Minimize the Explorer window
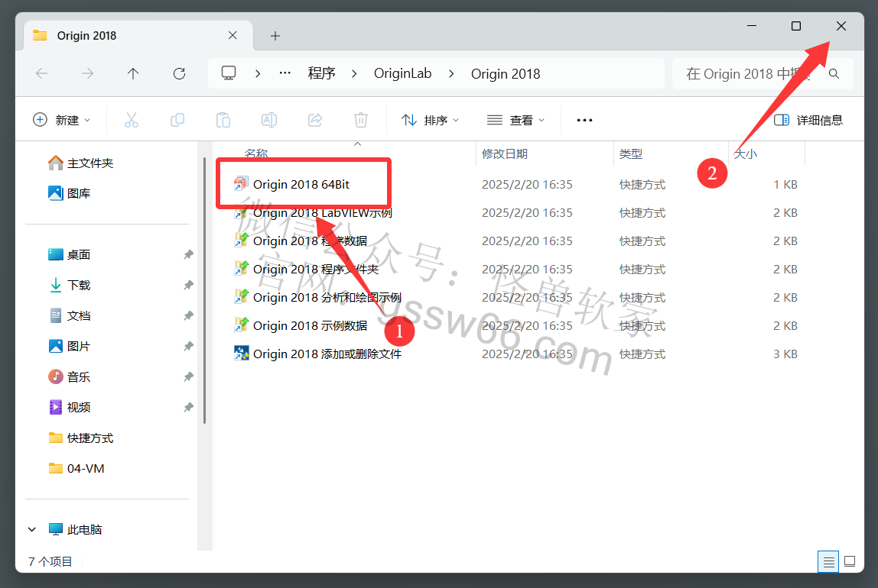 (x=752, y=26)
